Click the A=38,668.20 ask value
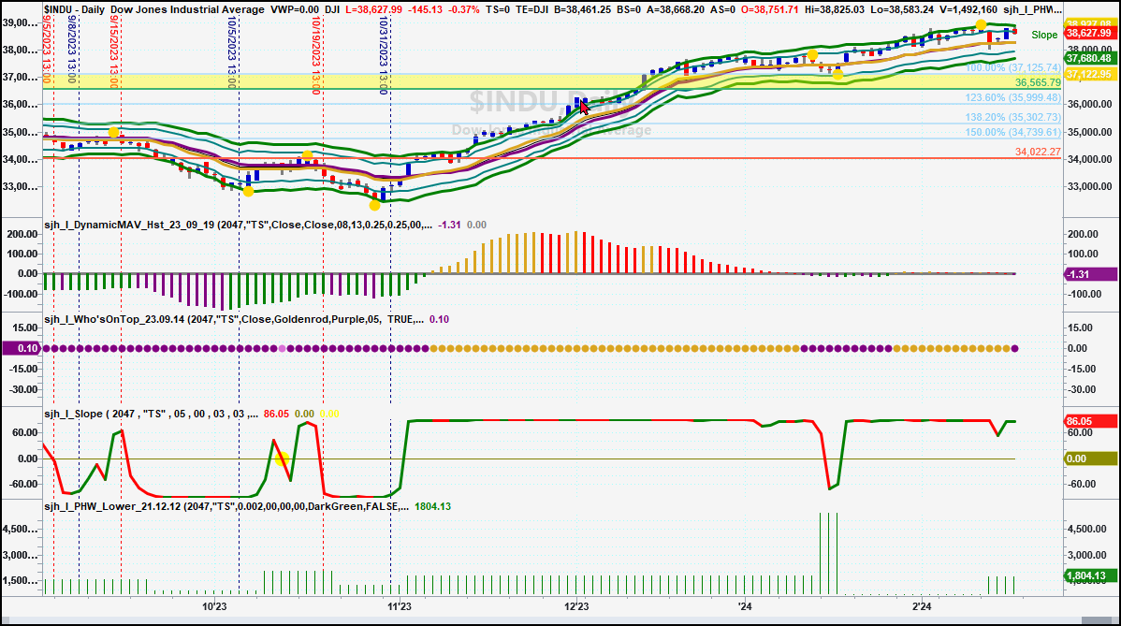 coord(676,10)
